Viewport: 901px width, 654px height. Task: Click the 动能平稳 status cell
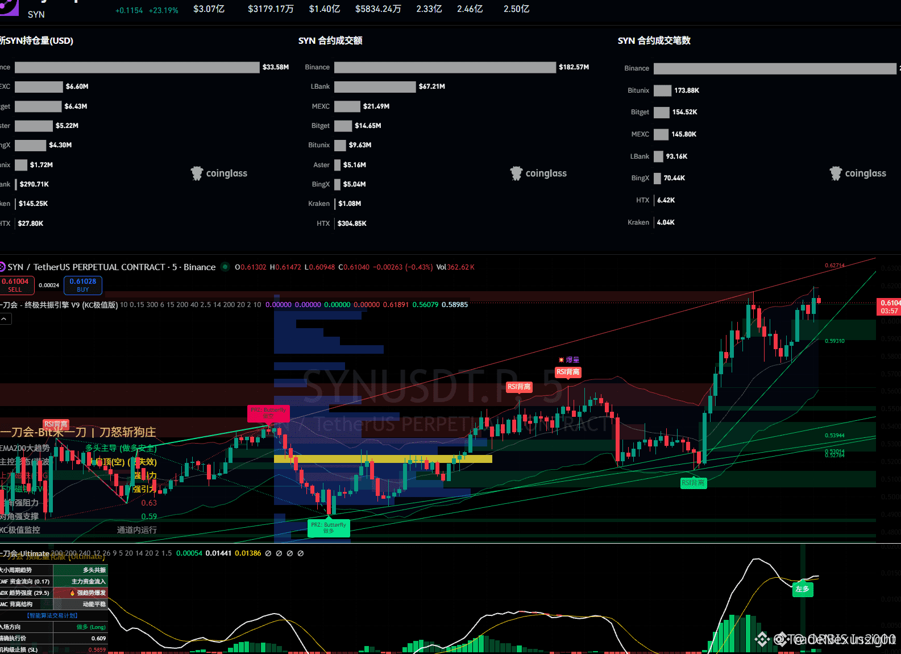tap(80, 604)
